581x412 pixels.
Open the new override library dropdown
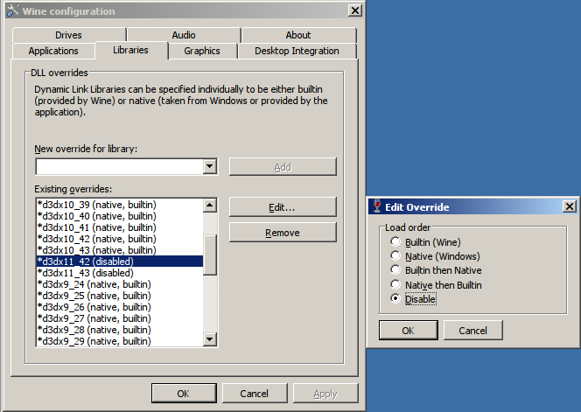click(x=210, y=166)
